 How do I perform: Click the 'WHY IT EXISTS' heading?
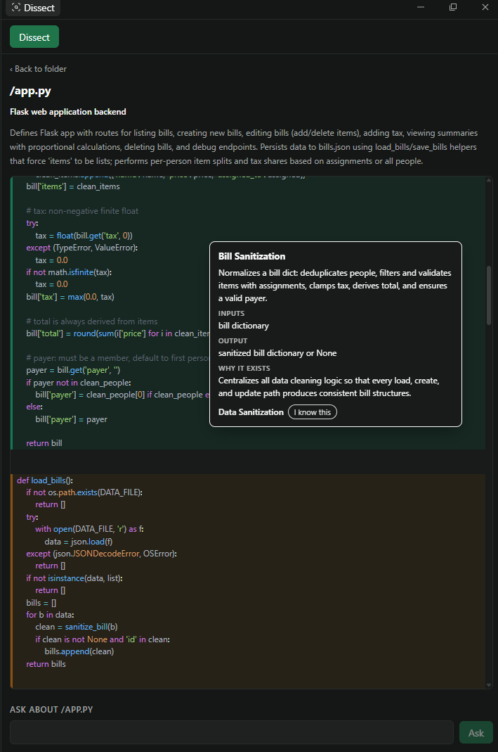244,369
